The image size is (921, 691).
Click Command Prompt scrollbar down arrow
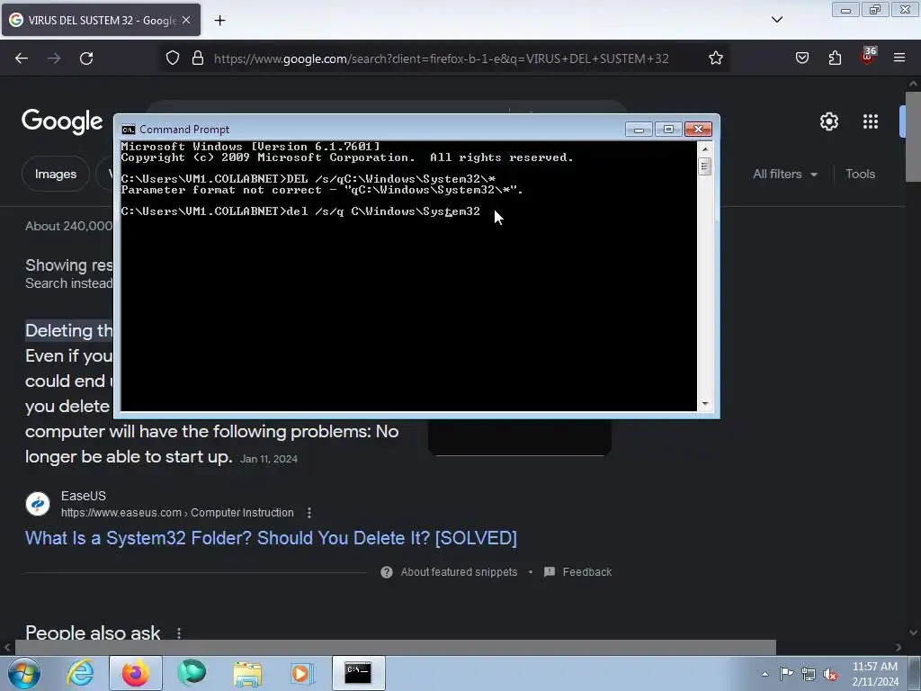pyautogui.click(x=705, y=404)
